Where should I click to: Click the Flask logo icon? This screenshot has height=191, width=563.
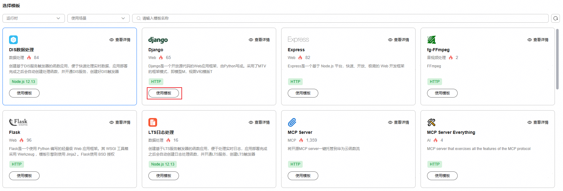pyautogui.click(x=18, y=122)
